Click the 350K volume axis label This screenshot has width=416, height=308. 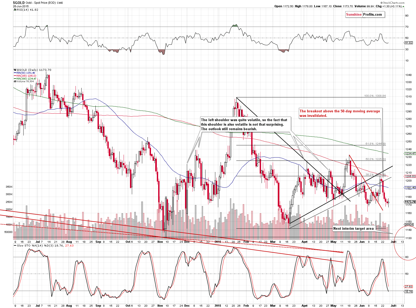coord(9,187)
